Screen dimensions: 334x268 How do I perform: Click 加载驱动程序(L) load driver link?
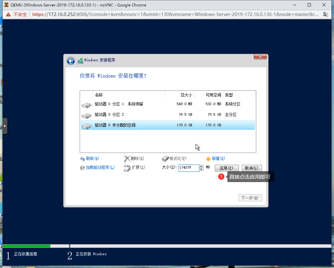point(100,167)
